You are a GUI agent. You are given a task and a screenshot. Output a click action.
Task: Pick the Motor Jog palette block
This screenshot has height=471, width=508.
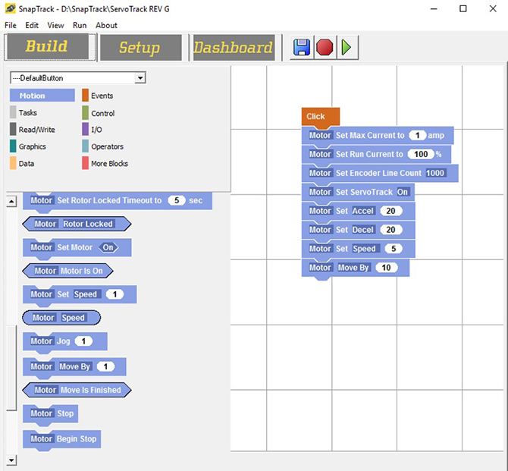click(x=64, y=341)
